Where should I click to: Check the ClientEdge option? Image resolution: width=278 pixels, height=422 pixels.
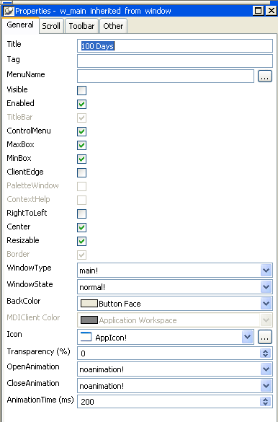pos(81,172)
